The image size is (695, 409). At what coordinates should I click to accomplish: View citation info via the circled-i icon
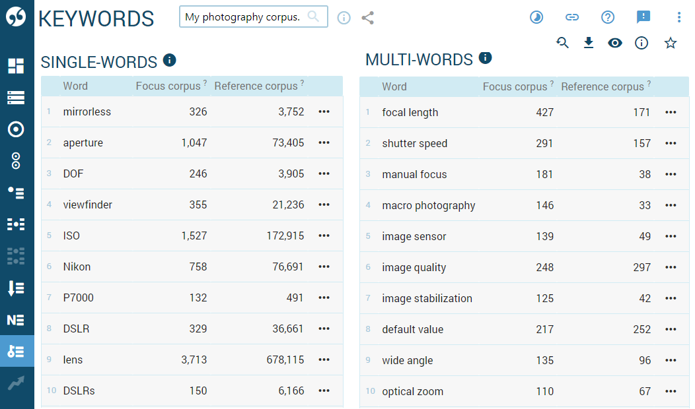pos(641,42)
